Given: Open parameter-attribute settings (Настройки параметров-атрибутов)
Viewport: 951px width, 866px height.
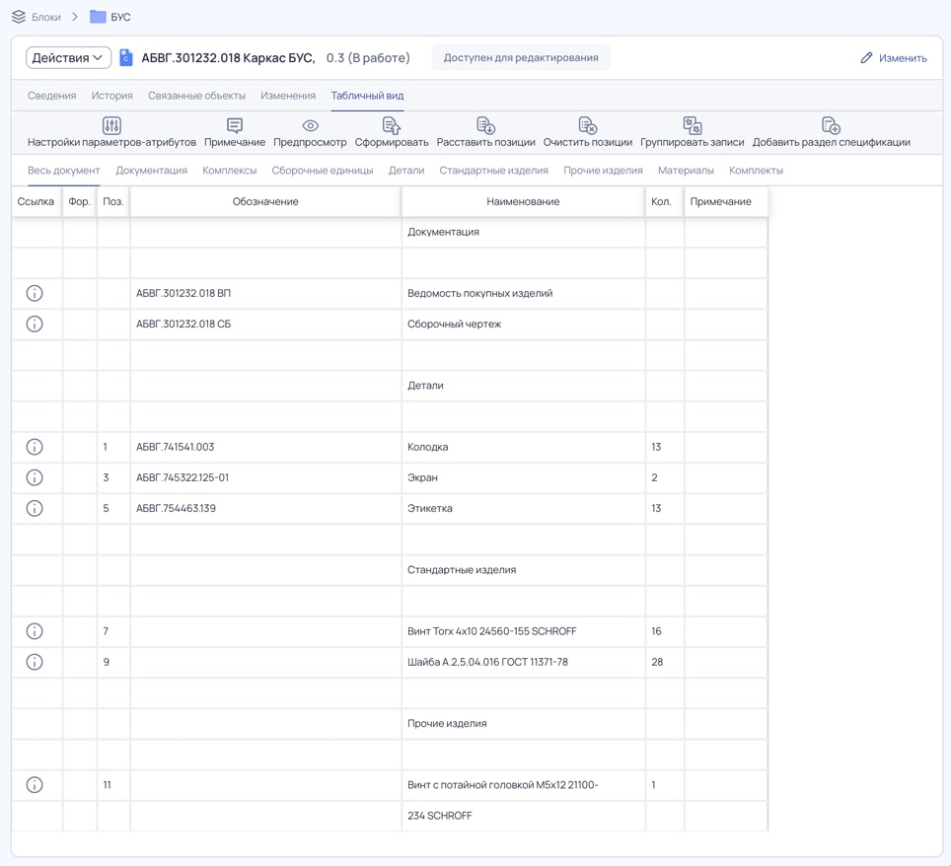Looking at the screenshot, I should 111,132.
